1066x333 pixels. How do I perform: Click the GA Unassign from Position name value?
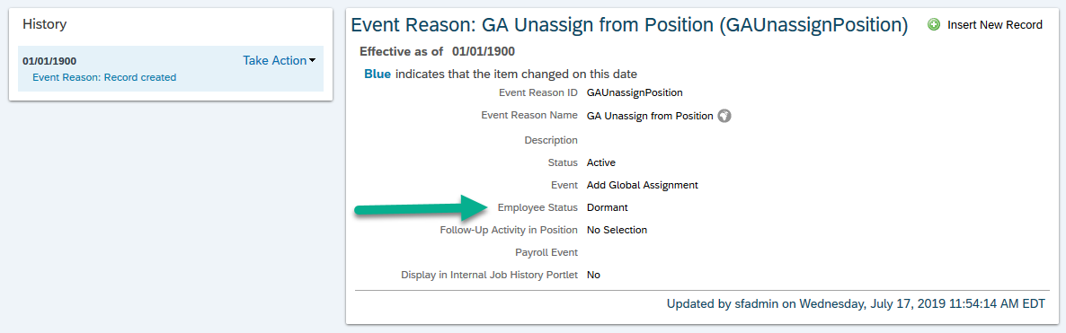pyautogui.click(x=649, y=116)
